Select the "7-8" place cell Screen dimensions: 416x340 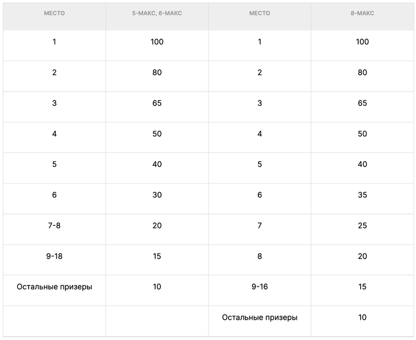(x=54, y=226)
